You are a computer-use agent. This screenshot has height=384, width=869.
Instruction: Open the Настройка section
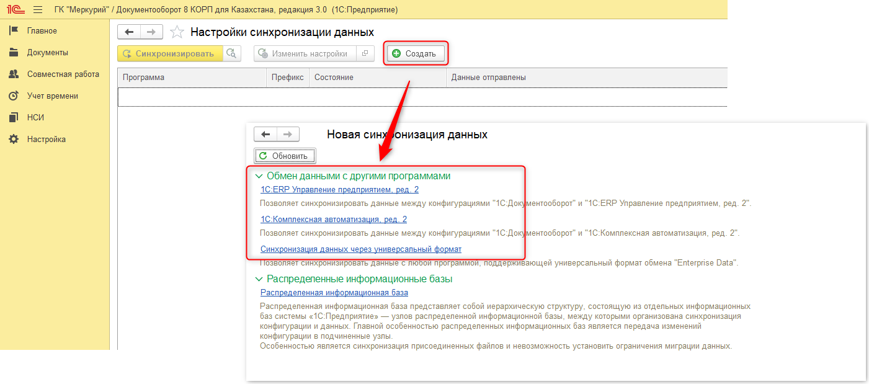[x=46, y=140]
